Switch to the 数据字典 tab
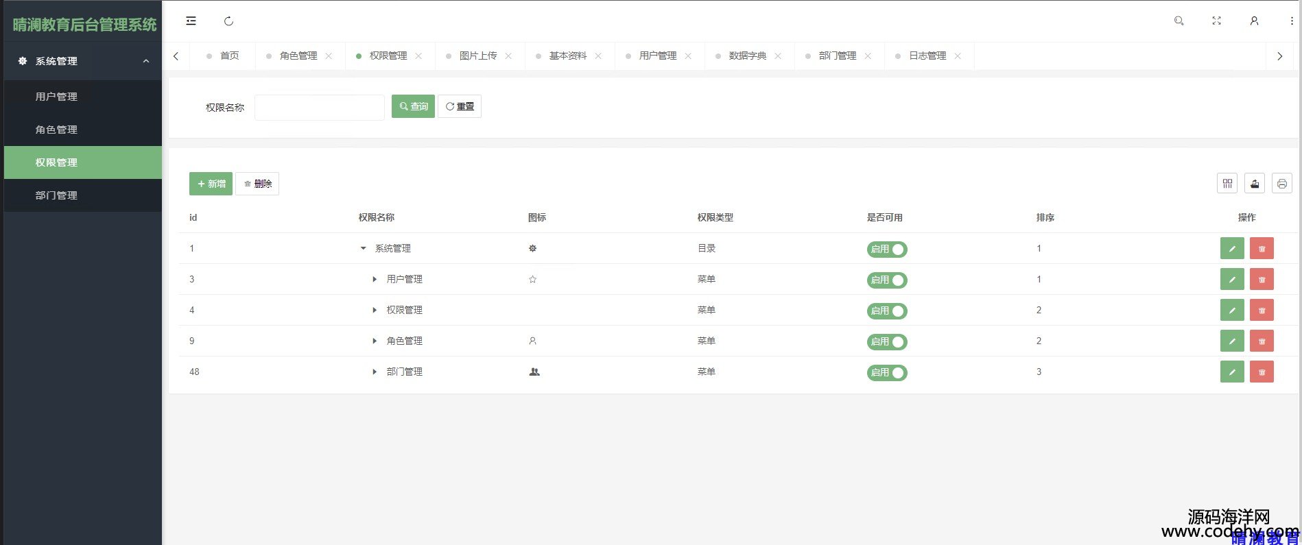The image size is (1302, 545). 747,56
